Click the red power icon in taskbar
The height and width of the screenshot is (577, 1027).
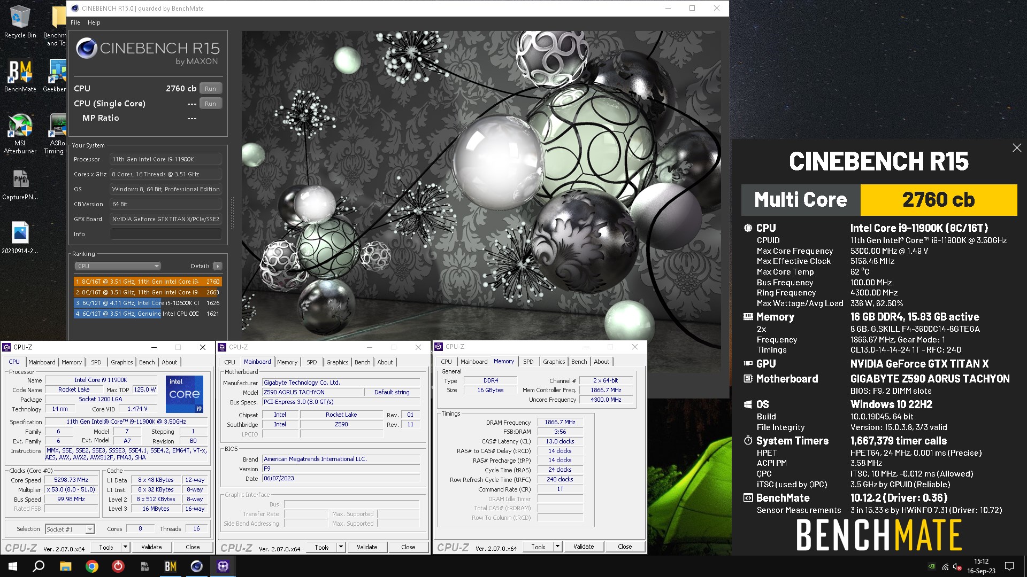[118, 566]
